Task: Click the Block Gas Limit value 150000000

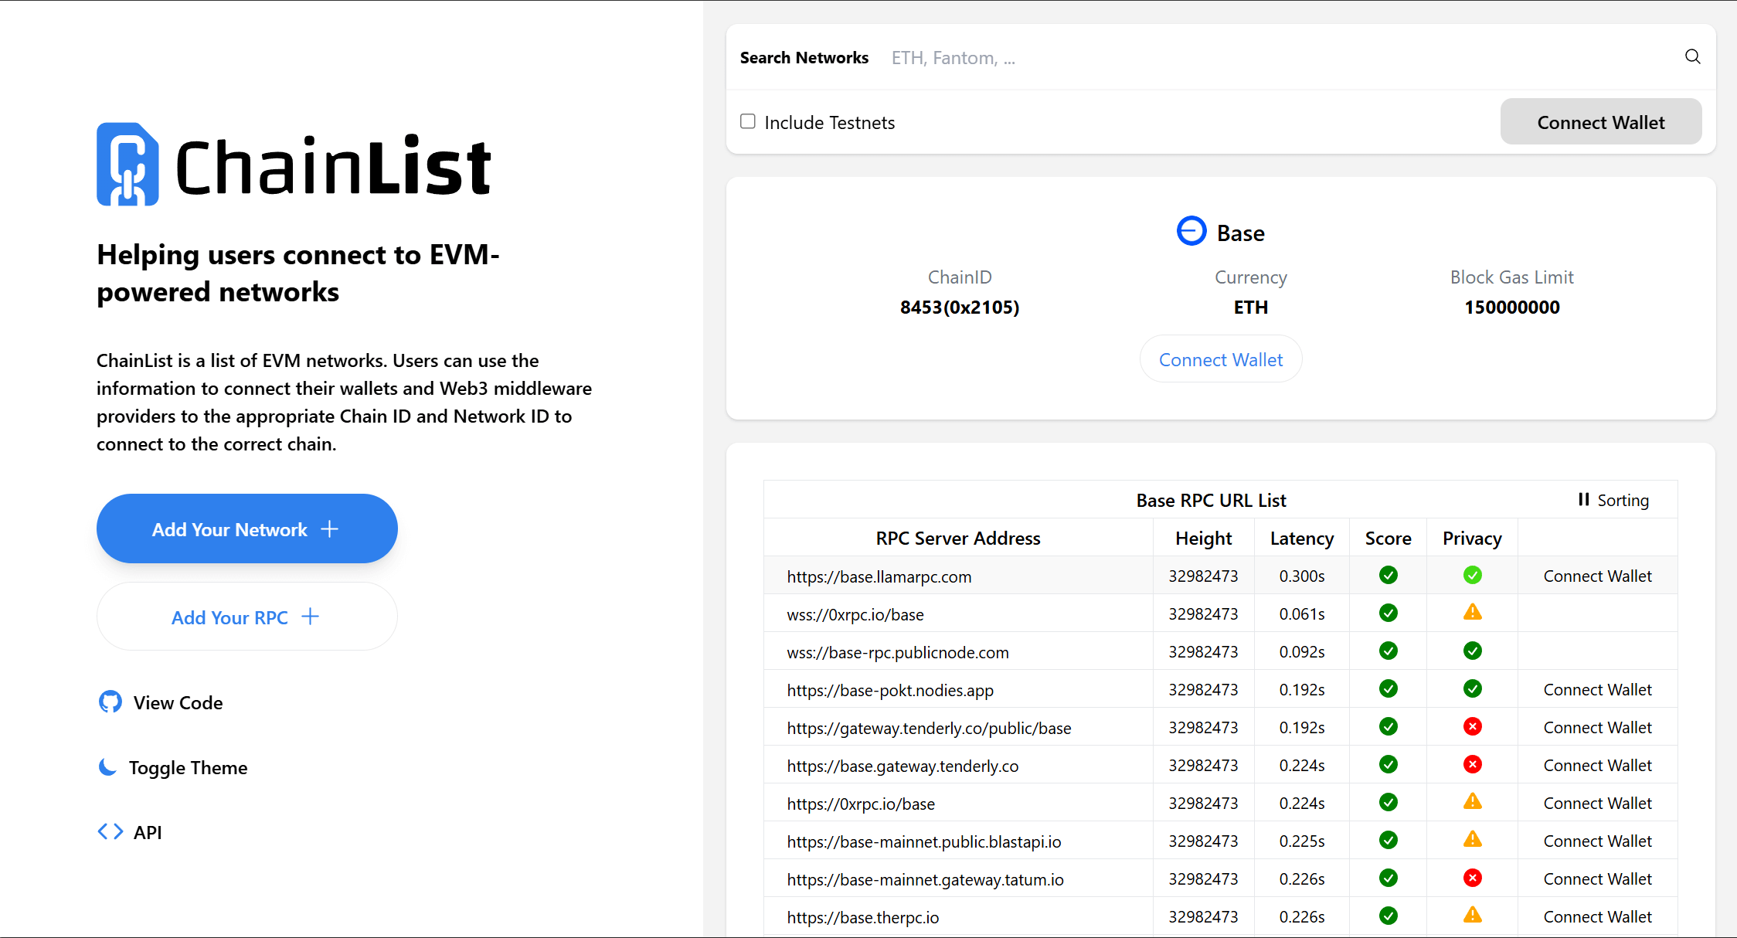Action: (1511, 307)
